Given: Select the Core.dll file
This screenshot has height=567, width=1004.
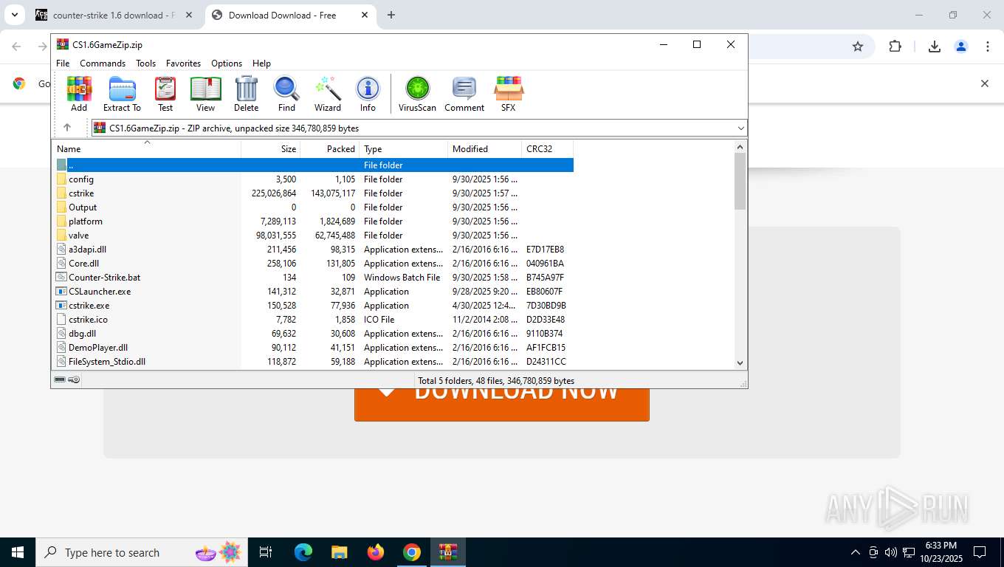Looking at the screenshot, I should (313, 264).
